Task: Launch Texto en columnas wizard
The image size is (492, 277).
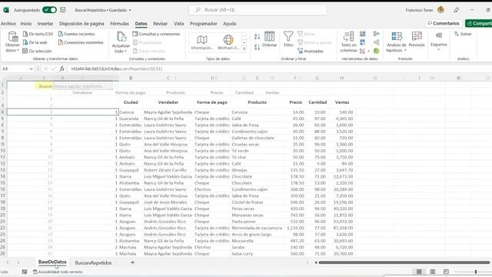Action: [348, 42]
